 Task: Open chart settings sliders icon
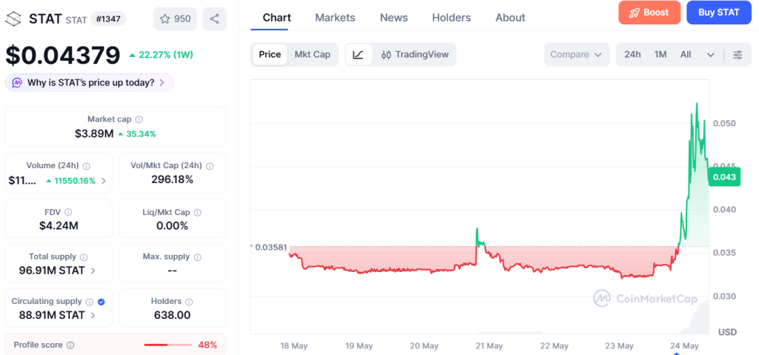(738, 55)
